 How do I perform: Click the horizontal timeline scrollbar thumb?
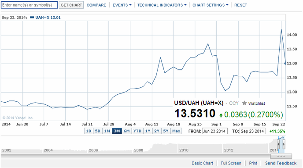point(281,156)
